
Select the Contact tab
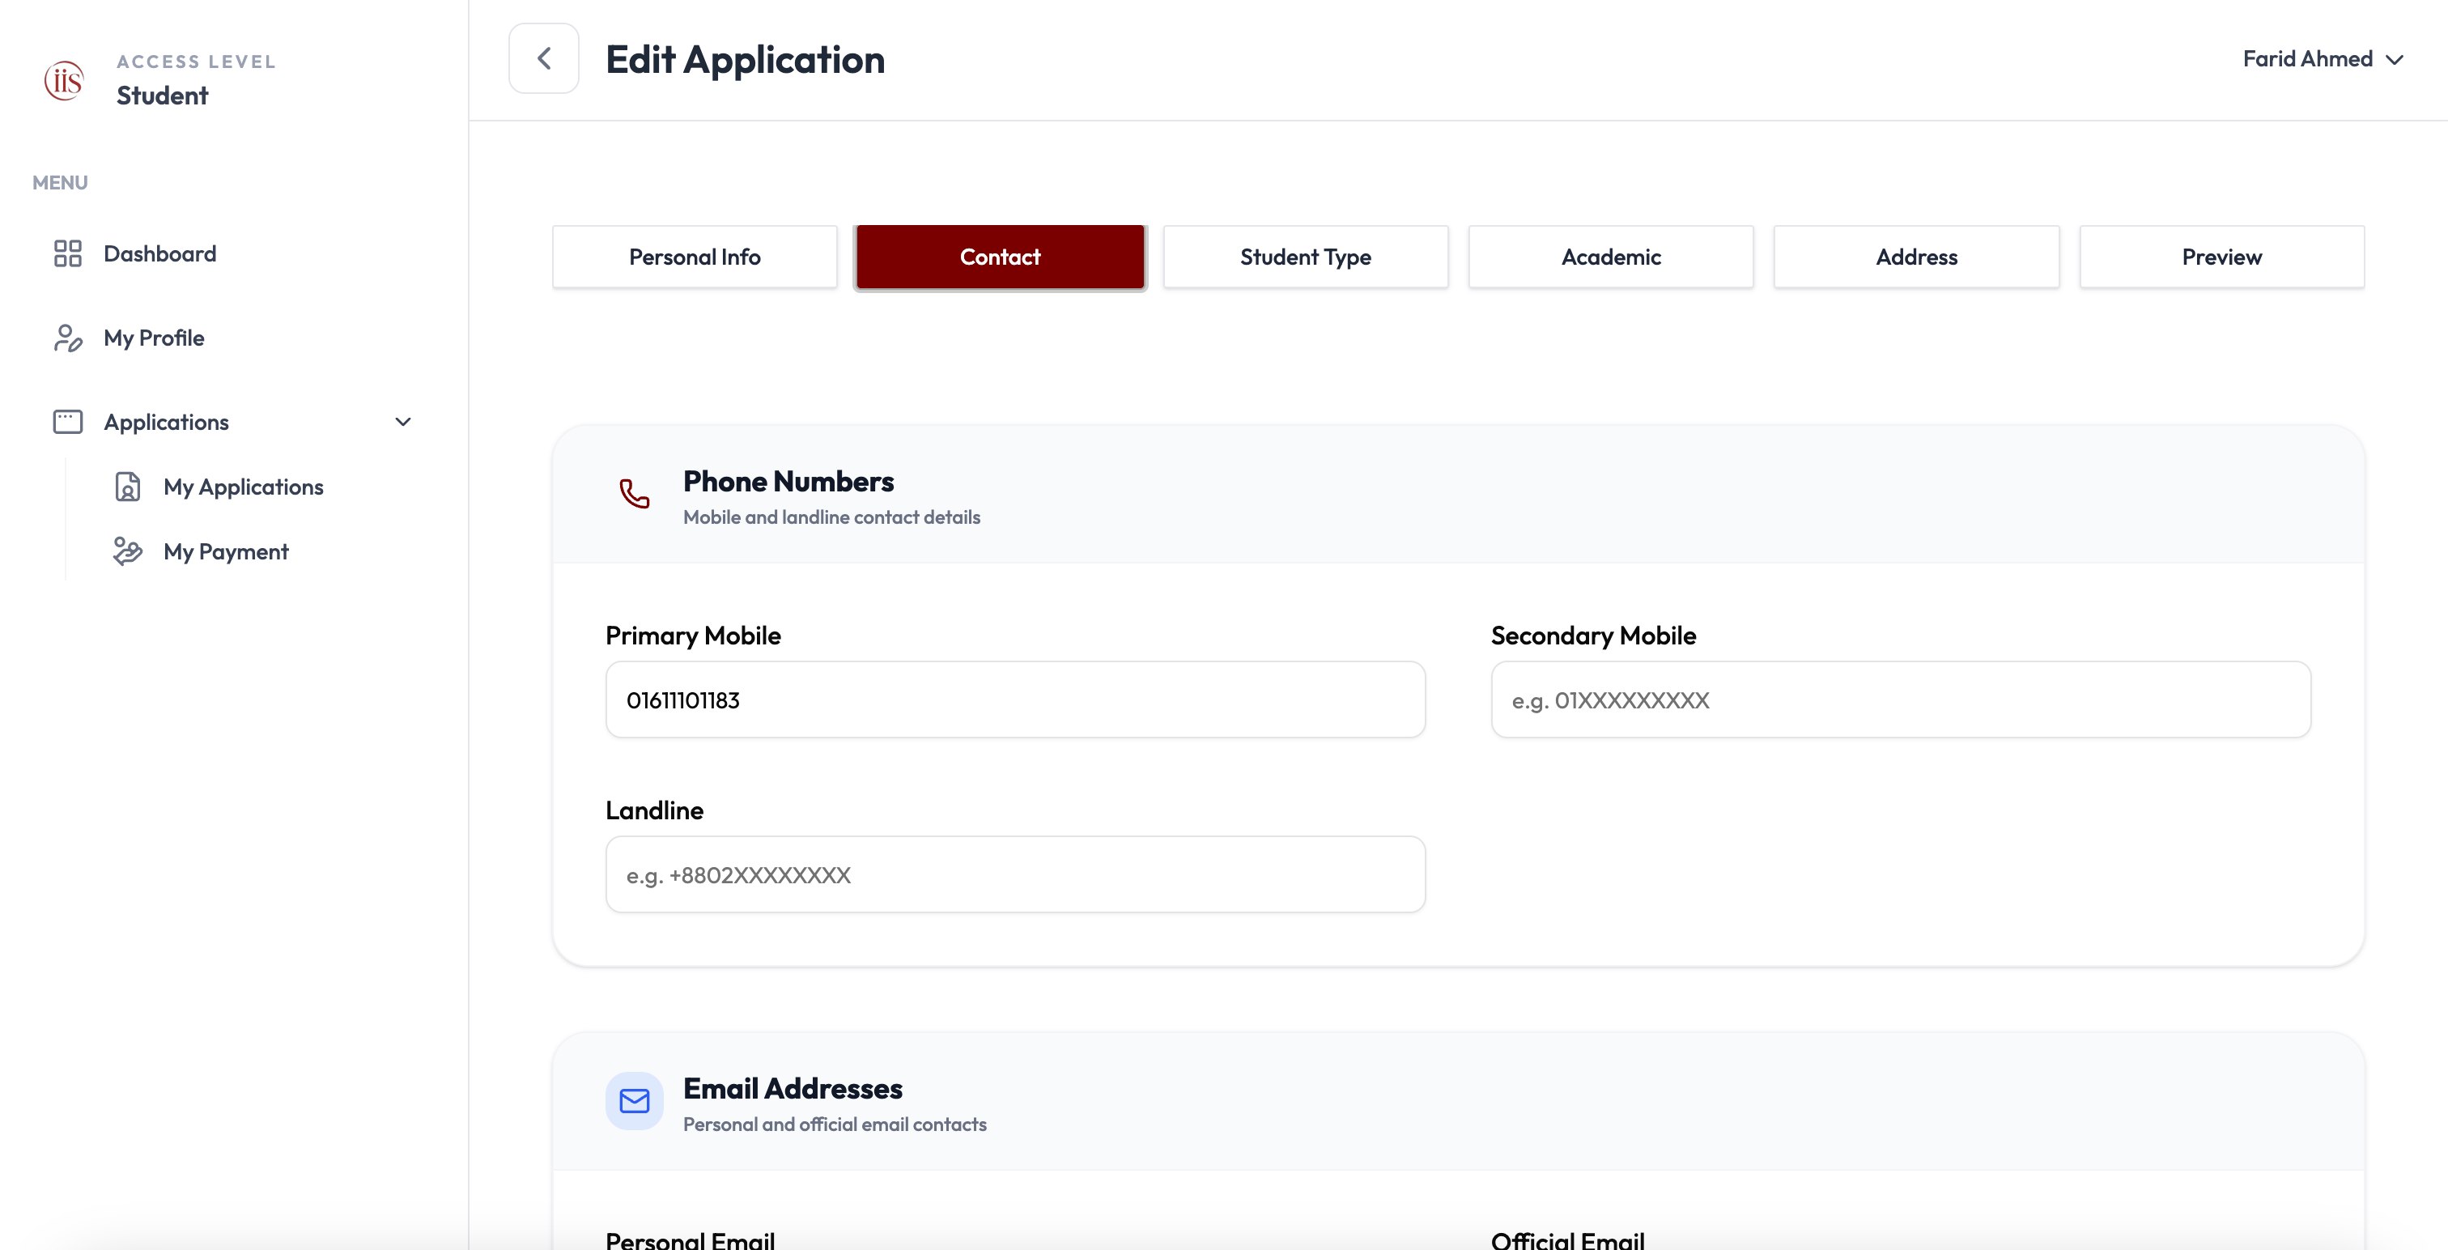point(1000,257)
